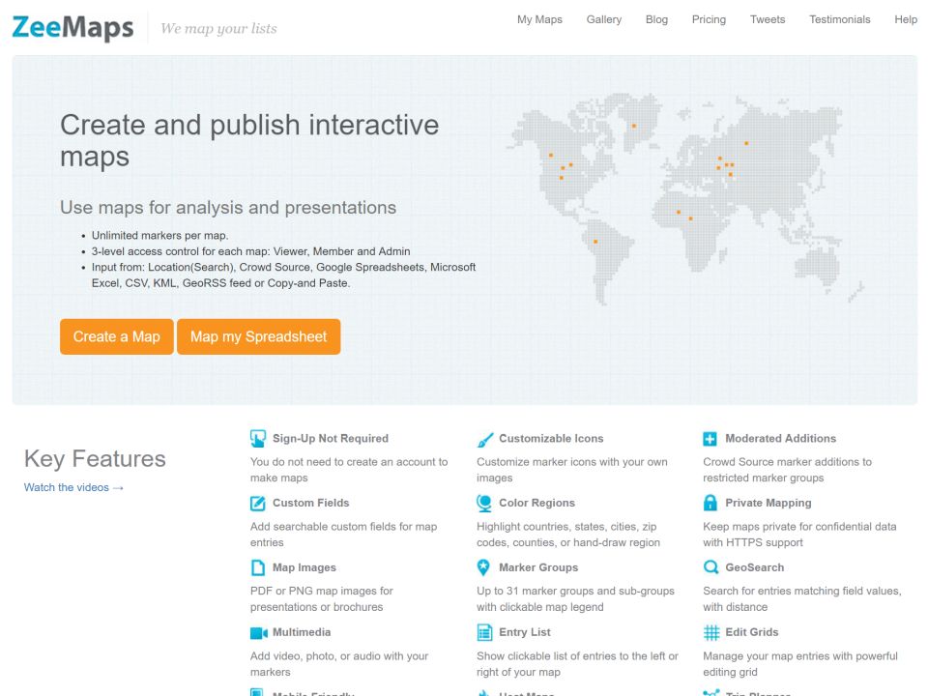Click 'You do not need to create' description
This screenshot has height=696, width=928.
pos(349,470)
